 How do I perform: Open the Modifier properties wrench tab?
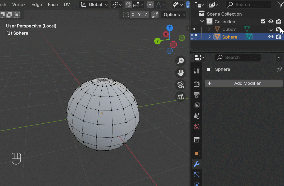[x=196, y=164]
